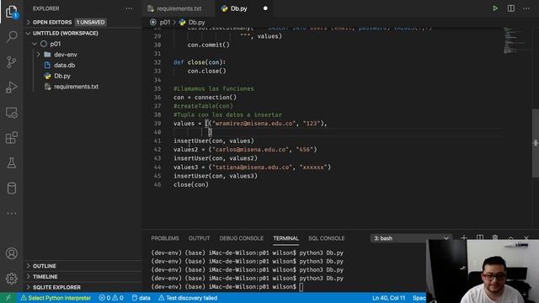Click the remote window indicator in status bar

8,298
